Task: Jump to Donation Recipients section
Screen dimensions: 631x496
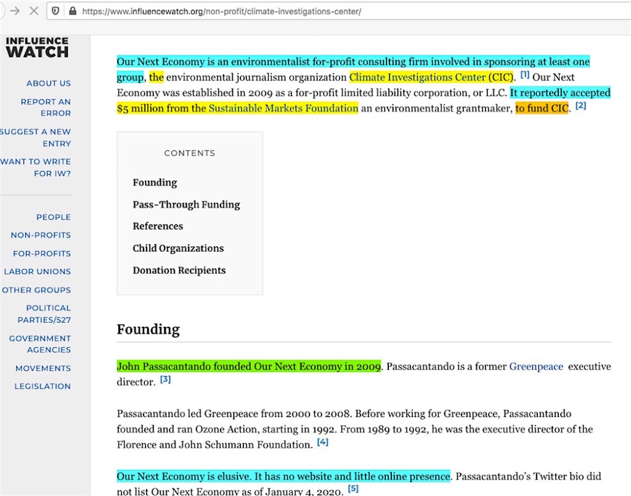Action: click(179, 270)
